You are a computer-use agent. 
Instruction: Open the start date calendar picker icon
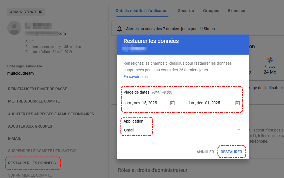tap(172, 103)
